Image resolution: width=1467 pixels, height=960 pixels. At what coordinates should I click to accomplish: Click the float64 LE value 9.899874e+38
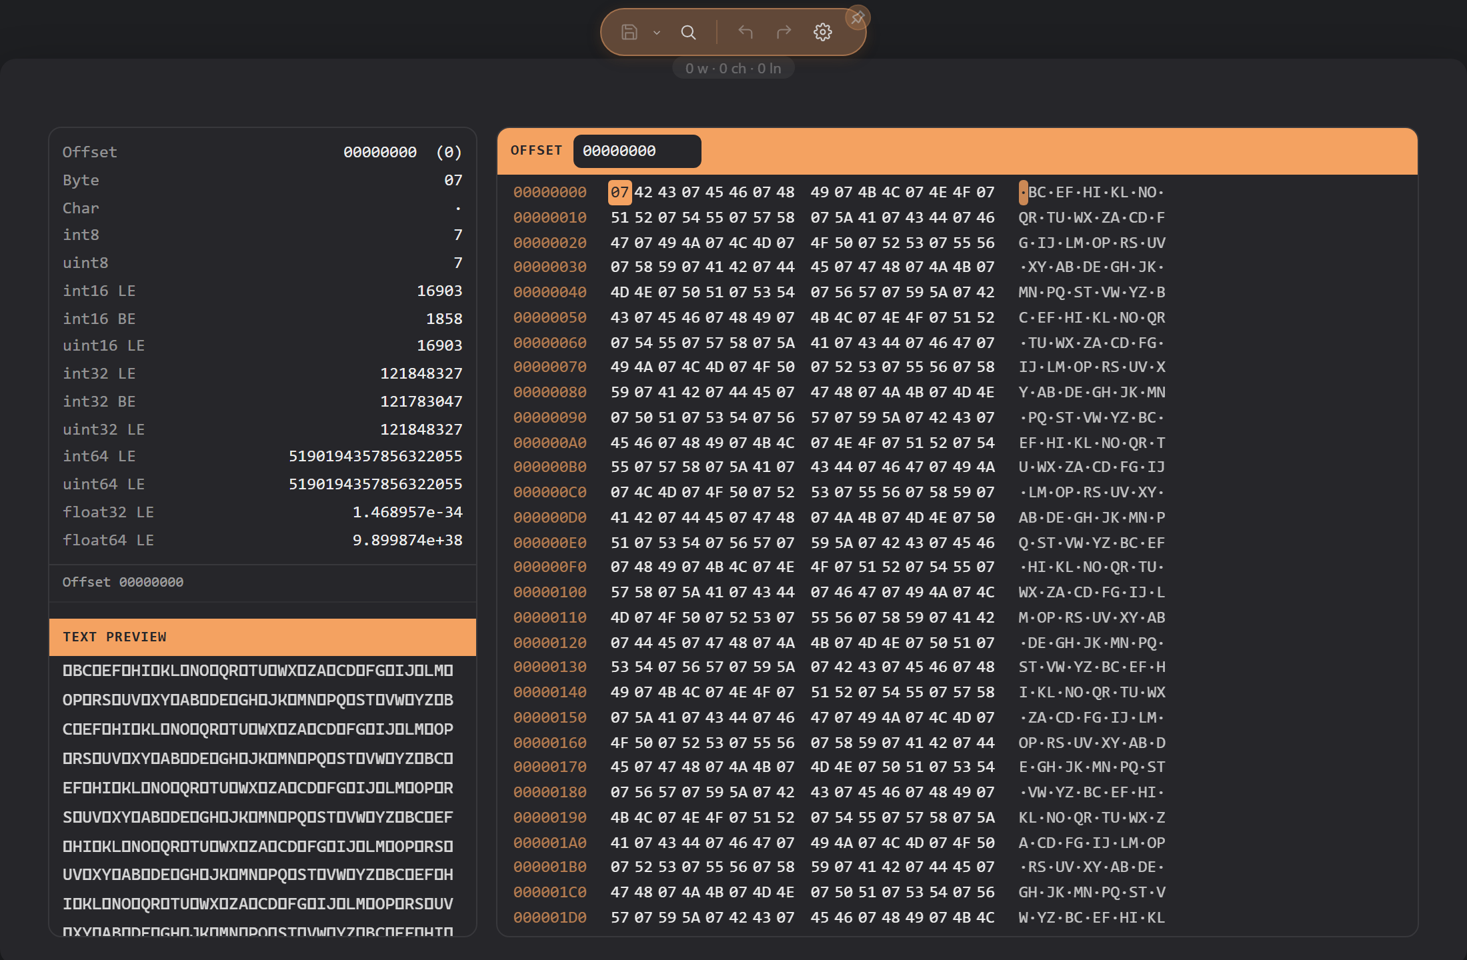pyautogui.click(x=407, y=540)
